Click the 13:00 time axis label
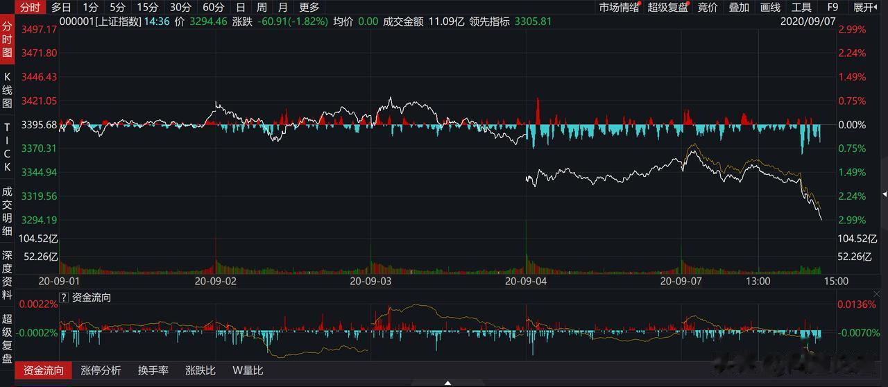The image size is (888, 387). coord(758,281)
